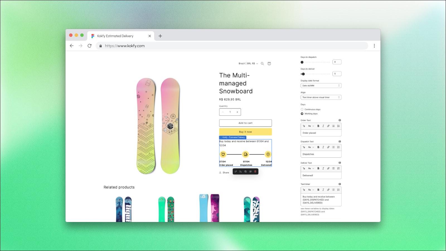Click the Text timer message text area
This screenshot has width=446, height=251.
point(321,200)
